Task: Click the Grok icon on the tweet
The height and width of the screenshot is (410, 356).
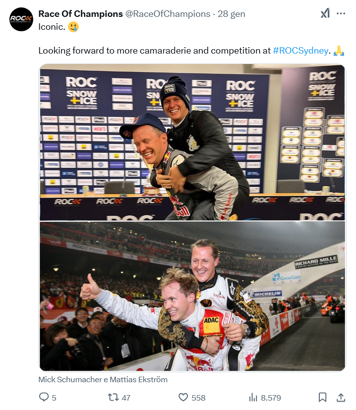Action: (x=325, y=13)
